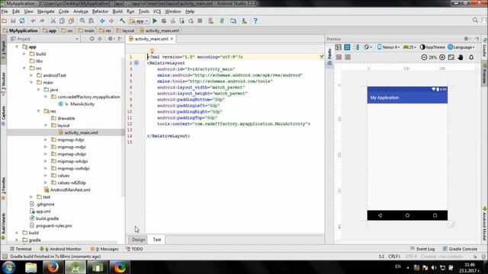The height and width of the screenshot is (274, 488).
Task: Click the Preview zoom in icon
Action: click(442, 58)
